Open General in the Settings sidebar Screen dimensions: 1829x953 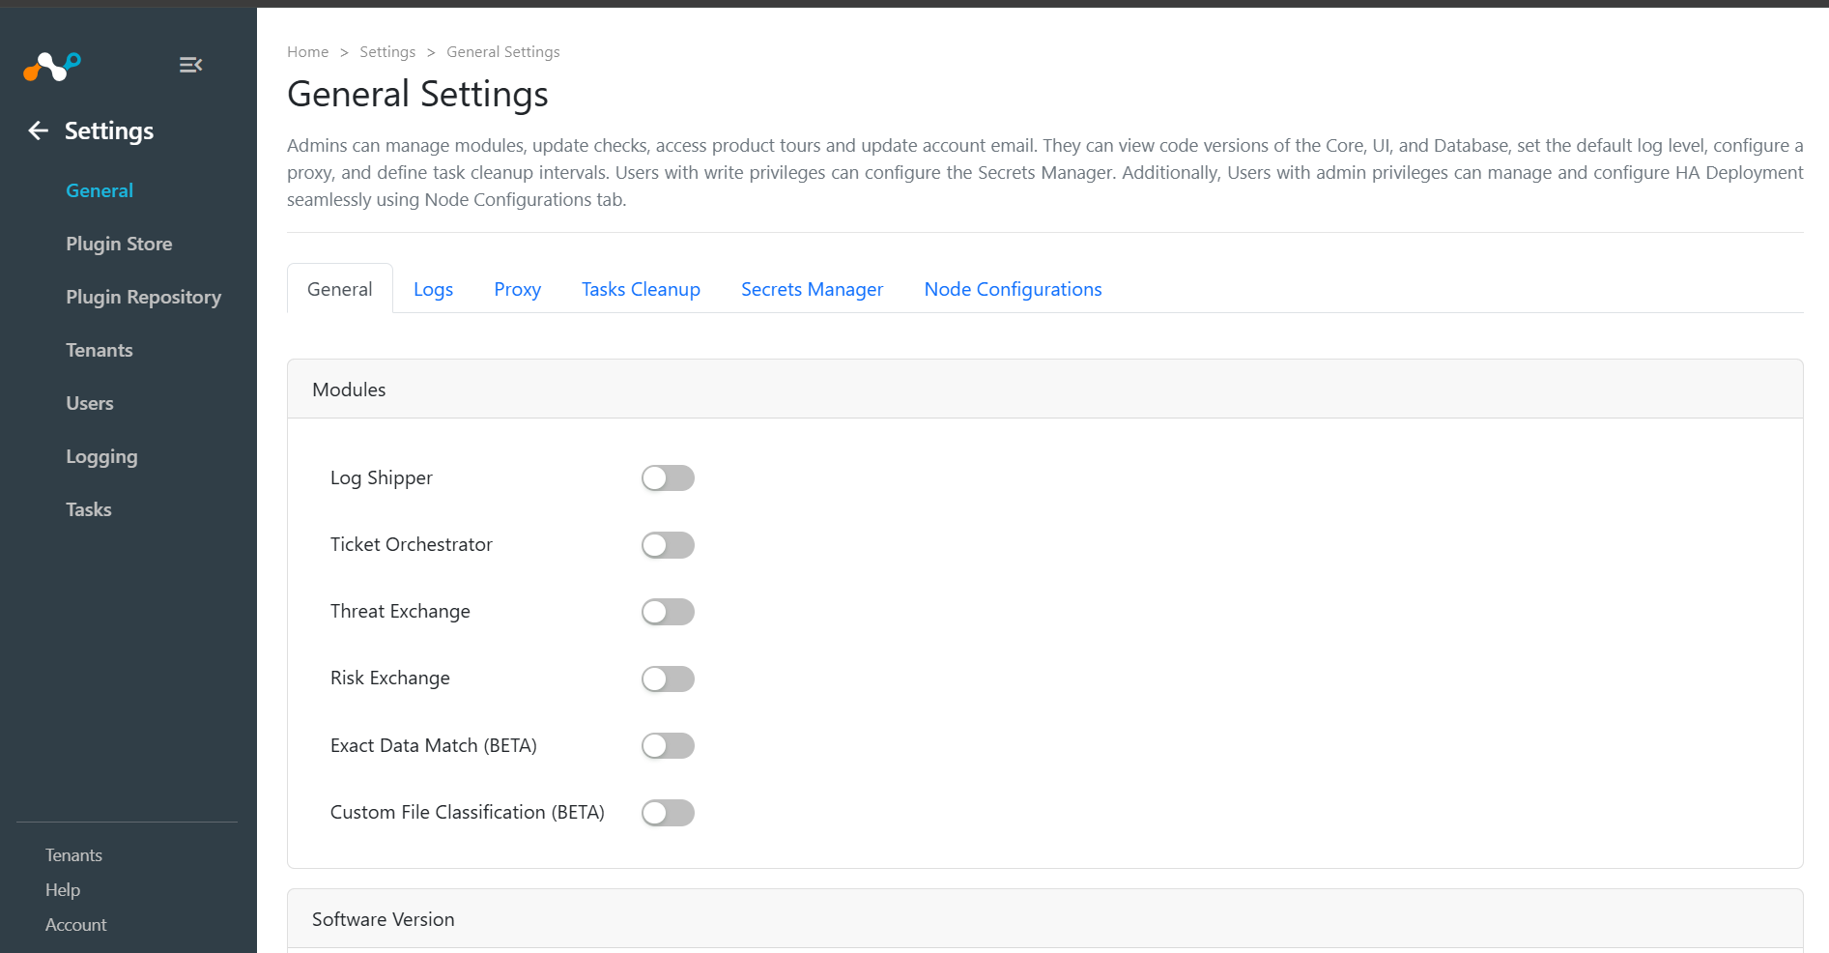pyautogui.click(x=100, y=190)
